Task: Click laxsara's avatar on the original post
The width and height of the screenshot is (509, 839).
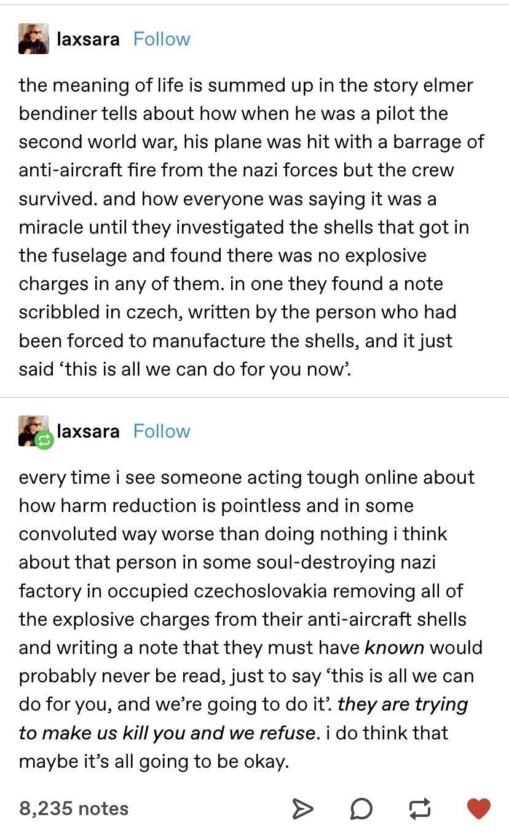Action: coord(34,39)
